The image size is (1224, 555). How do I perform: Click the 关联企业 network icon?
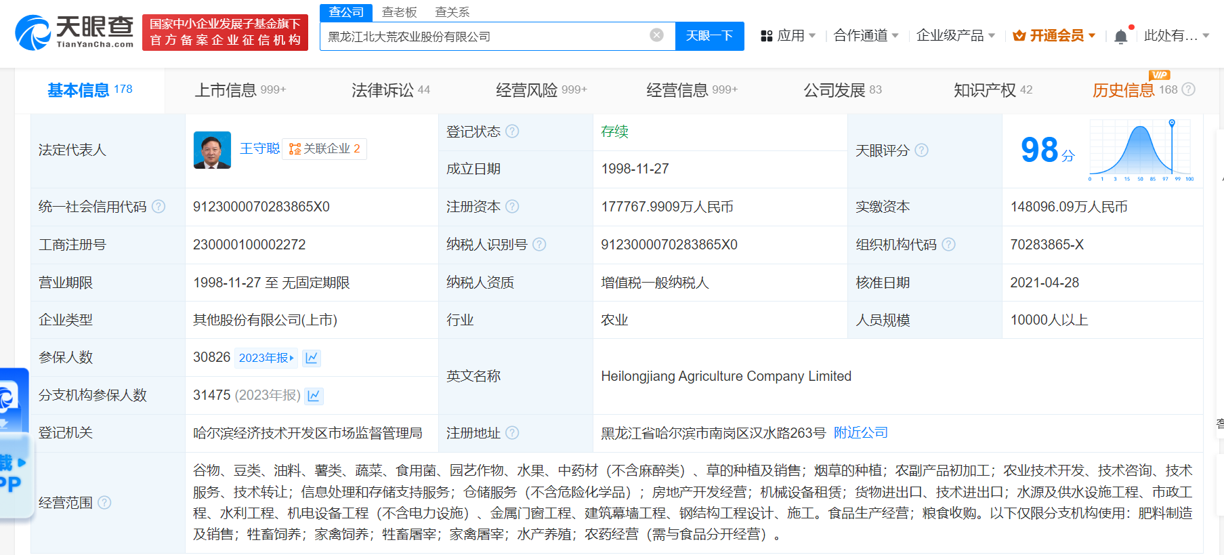295,149
